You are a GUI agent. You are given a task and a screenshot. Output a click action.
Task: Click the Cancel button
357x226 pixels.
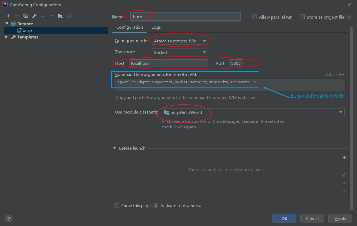point(312,219)
